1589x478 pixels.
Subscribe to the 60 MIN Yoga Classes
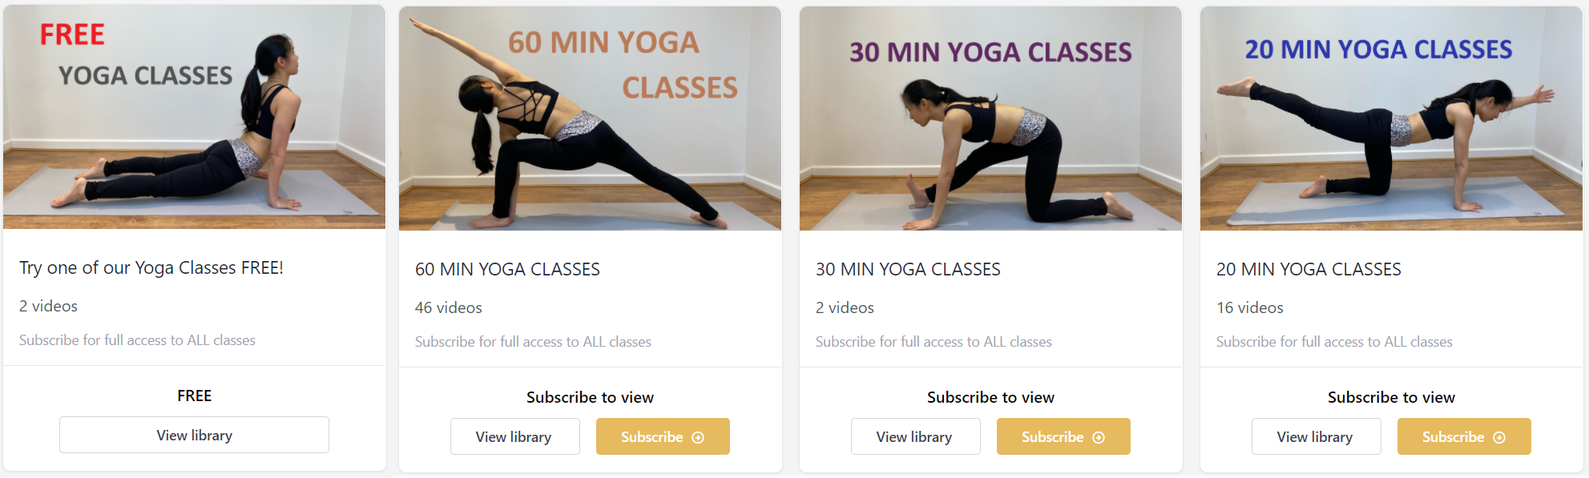pyautogui.click(x=663, y=436)
